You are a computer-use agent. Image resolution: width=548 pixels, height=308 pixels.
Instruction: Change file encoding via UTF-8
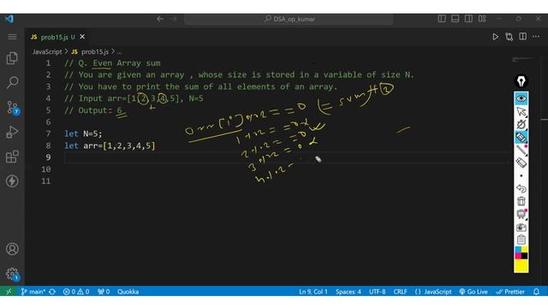click(377, 292)
